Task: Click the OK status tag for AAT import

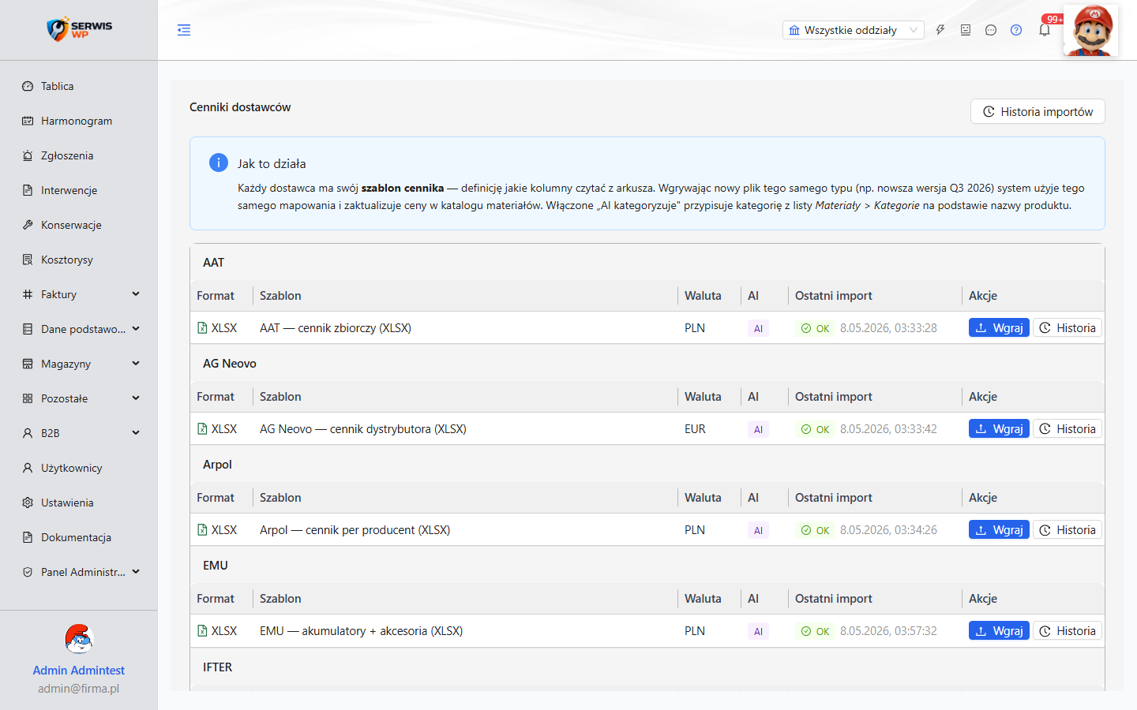Action: pyautogui.click(x=815, y=328)
